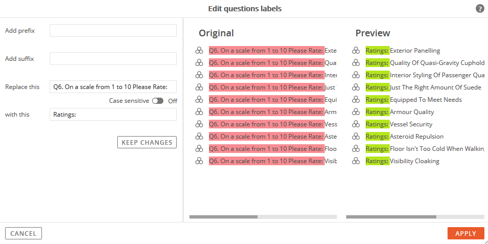Click the question icon beside original Exterior row

tap(199, 50)
